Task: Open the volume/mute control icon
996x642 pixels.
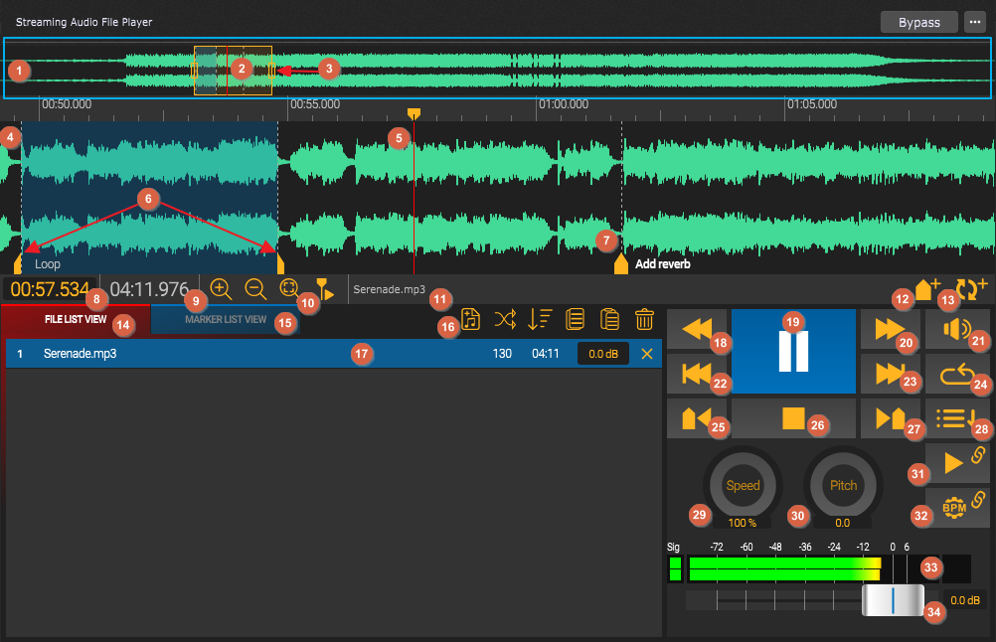Action: [957, 329]
